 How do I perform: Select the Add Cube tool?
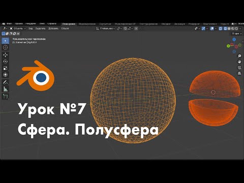[5, 96]
